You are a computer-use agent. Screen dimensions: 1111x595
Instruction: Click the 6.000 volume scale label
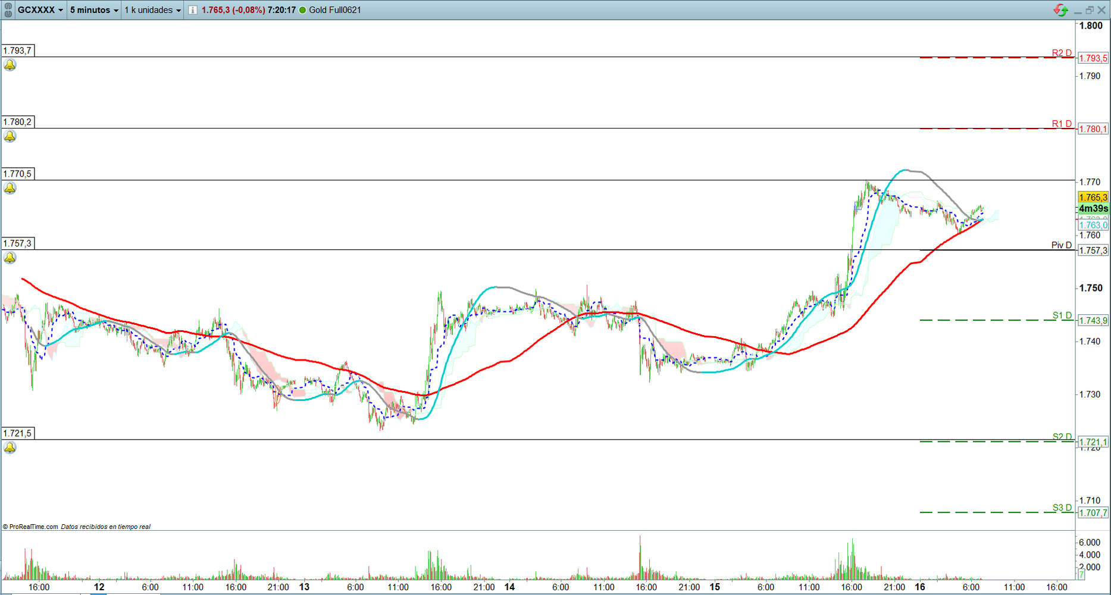[1089, 543]
